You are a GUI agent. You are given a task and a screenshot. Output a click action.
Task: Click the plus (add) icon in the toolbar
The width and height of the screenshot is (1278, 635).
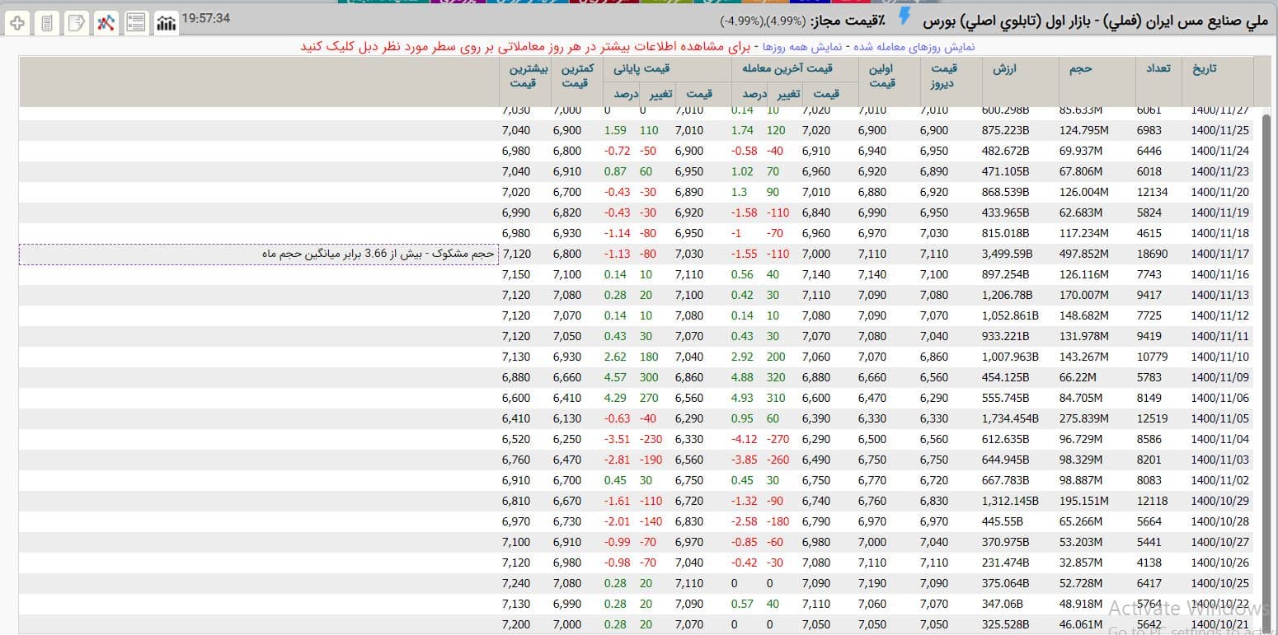(x=16, y=22)
